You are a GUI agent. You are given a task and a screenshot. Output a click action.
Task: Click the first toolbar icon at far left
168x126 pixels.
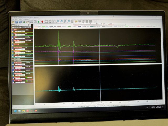(13, 22)
